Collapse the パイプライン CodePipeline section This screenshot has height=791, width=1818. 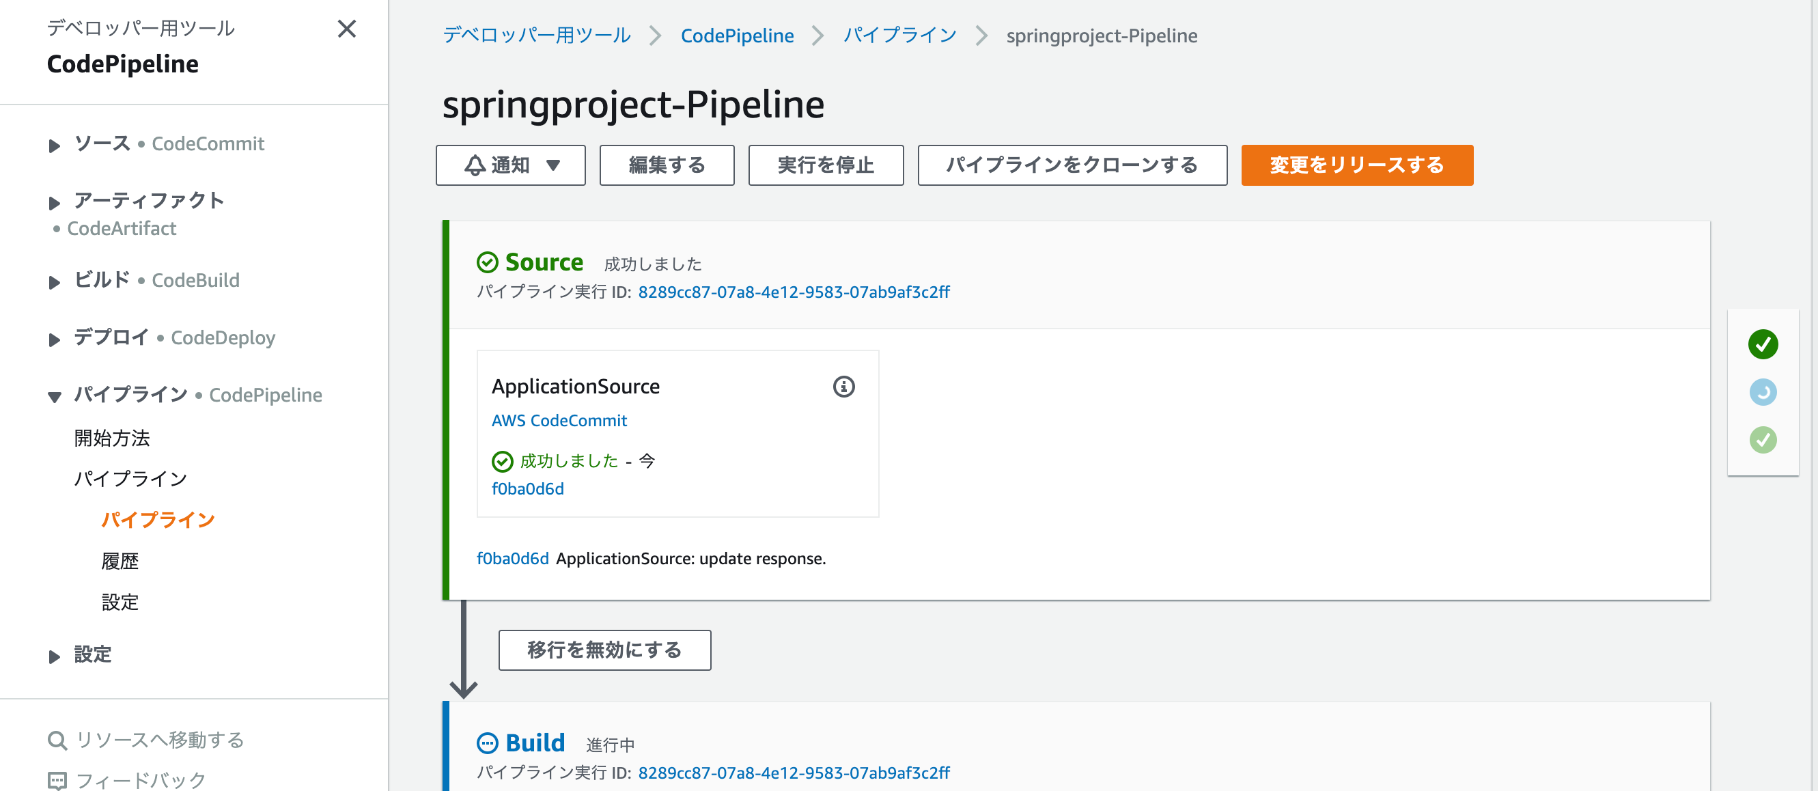(55, 397)
